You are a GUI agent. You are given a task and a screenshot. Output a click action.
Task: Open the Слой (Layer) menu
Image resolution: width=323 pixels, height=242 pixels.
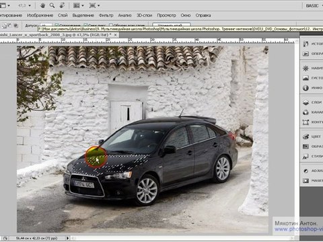point(63,15)
